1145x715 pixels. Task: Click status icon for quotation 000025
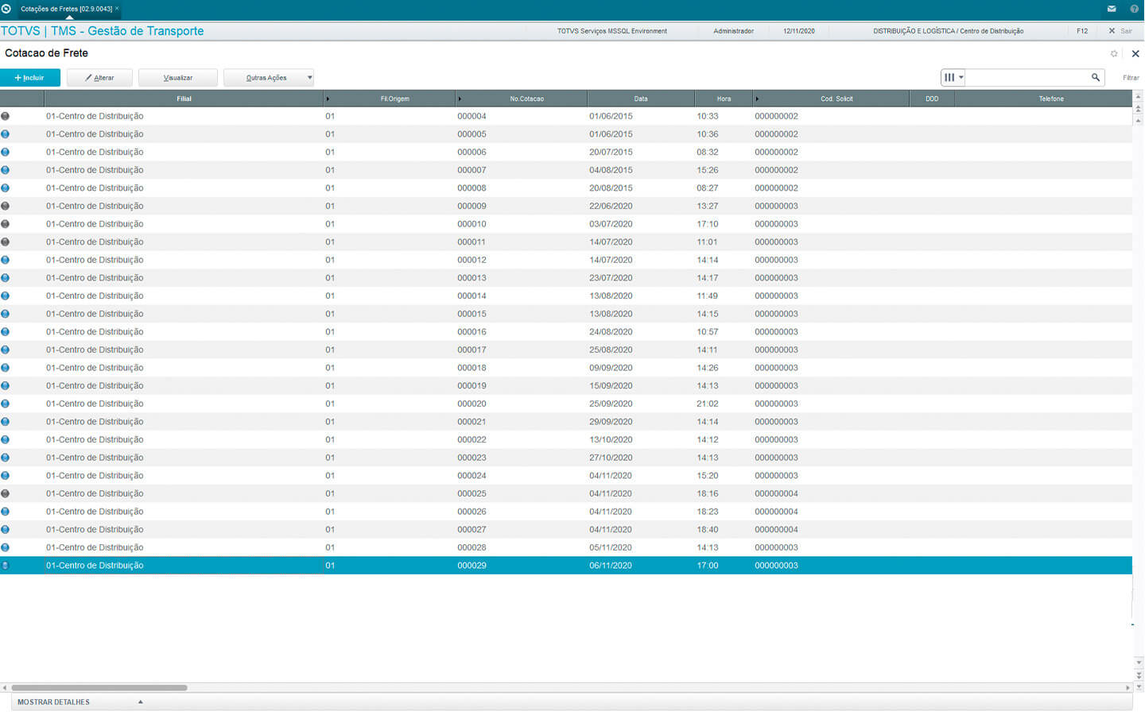(6, 493)
